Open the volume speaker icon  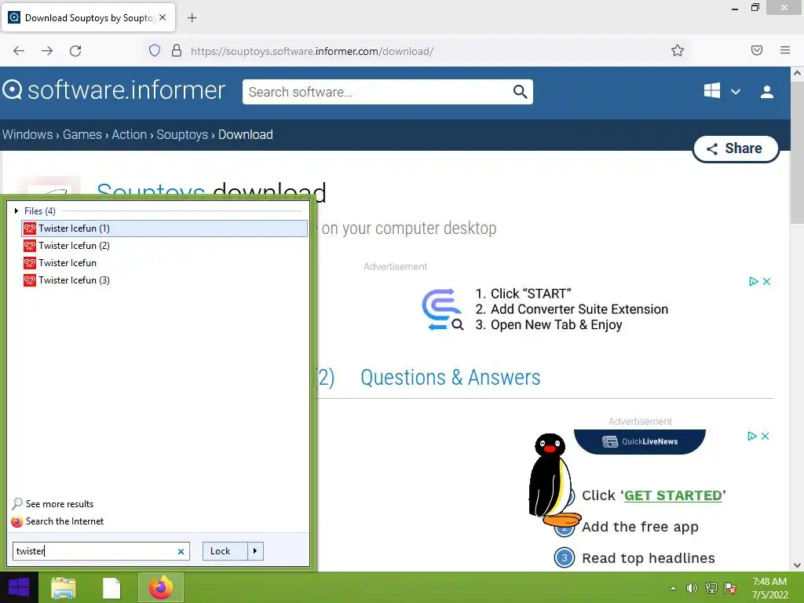pyautogui.click(x=692, y=588)
